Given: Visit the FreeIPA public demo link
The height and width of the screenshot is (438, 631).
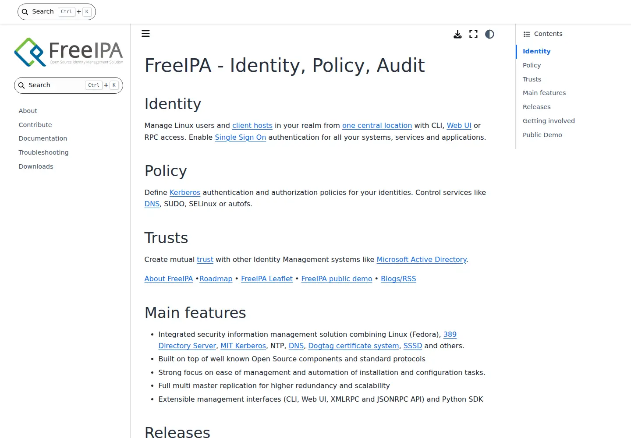Looking at the screenshot, I should point(337,279).
